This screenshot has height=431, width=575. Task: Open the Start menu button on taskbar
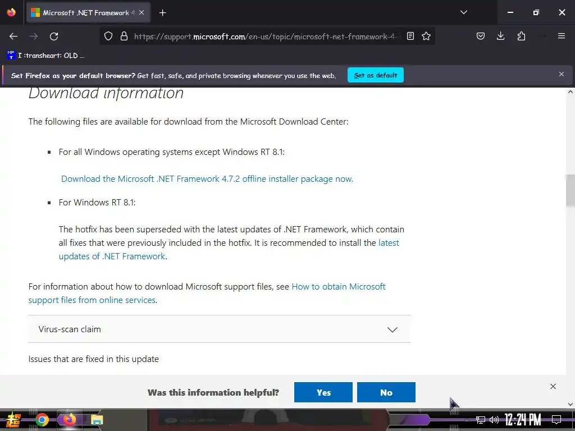coord(13,420)
